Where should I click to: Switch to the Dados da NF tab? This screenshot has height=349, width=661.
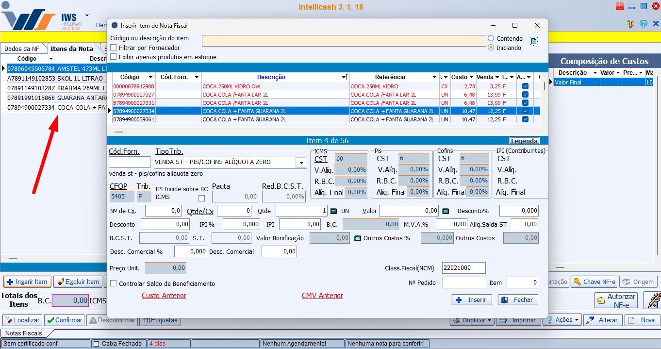[x=22, y=49]
